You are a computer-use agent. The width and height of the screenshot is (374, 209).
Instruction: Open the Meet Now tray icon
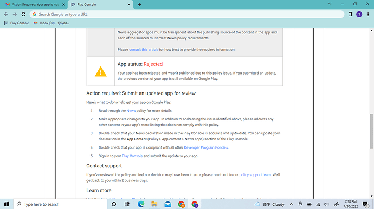300,204
